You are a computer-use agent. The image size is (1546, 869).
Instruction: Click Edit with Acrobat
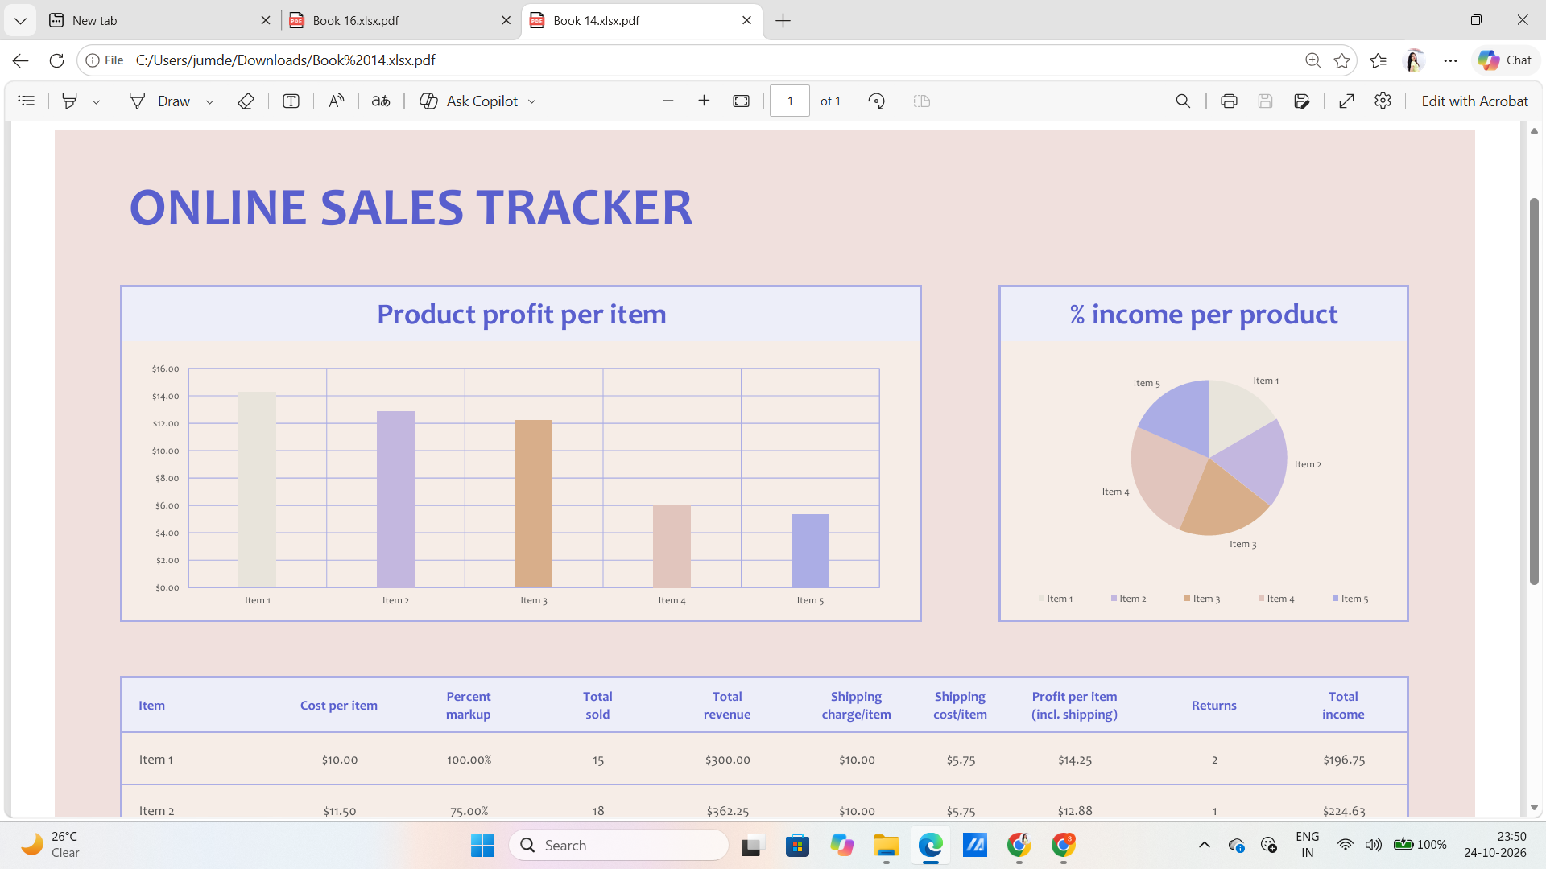tap(1474, 101)
